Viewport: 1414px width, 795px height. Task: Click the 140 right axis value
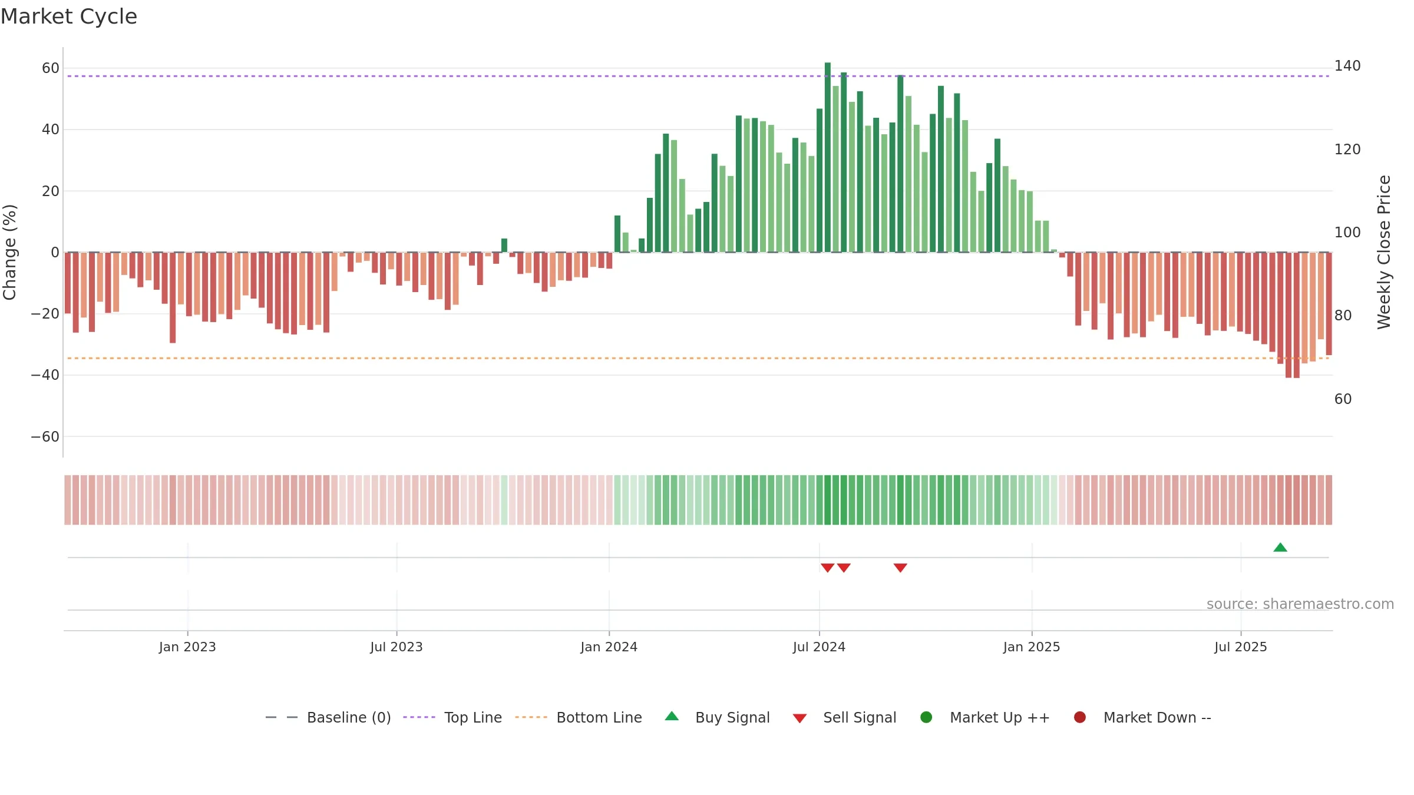coord(1347,66)
